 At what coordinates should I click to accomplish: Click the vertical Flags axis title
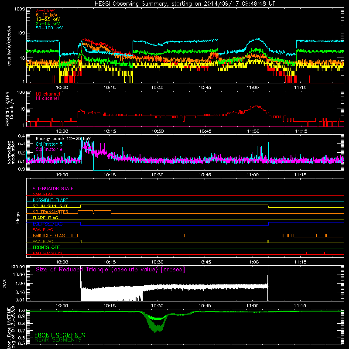click(18, 218)
